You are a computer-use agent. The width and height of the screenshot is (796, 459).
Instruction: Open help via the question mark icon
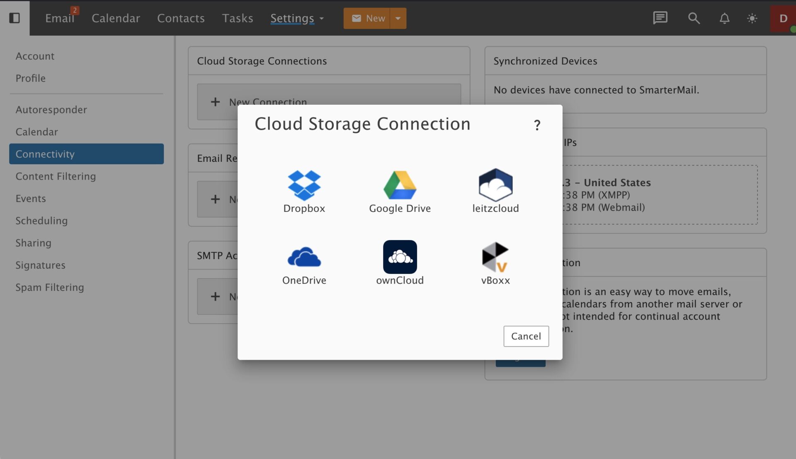[x=537, y=125]
